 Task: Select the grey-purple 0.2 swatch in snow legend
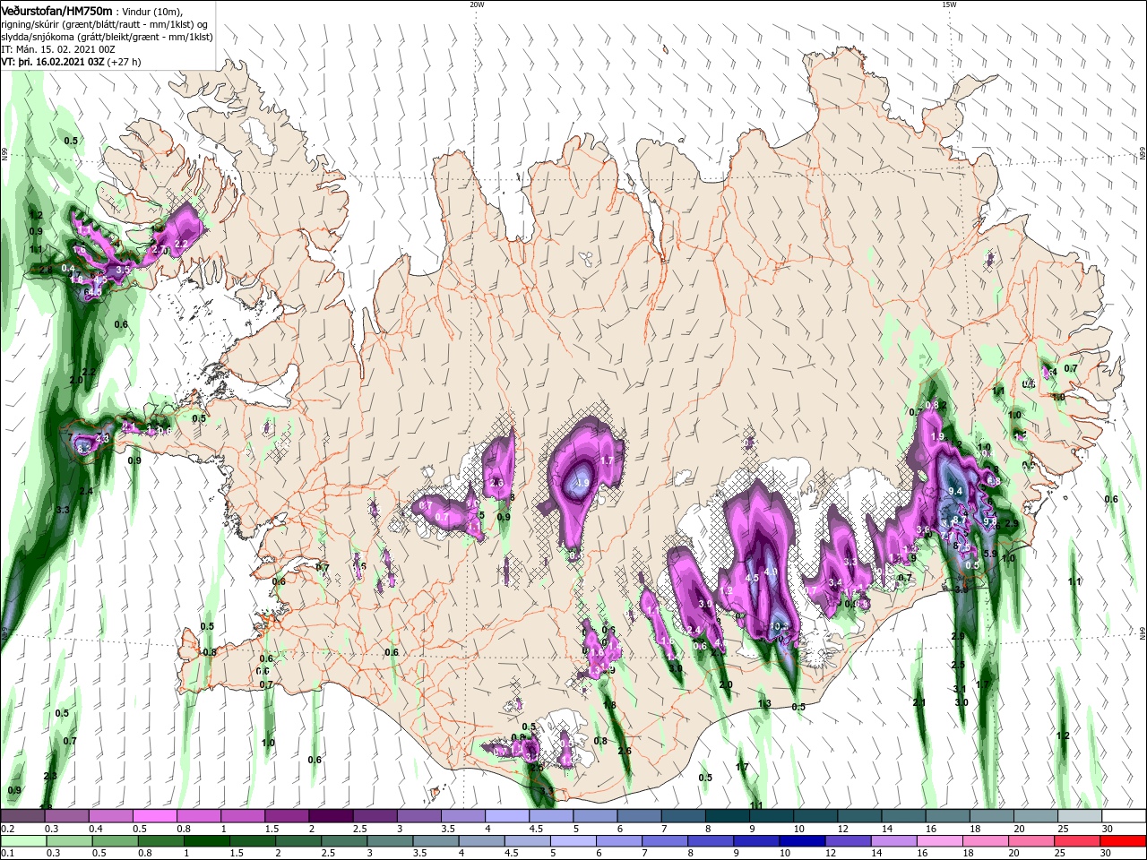(22, 816)
